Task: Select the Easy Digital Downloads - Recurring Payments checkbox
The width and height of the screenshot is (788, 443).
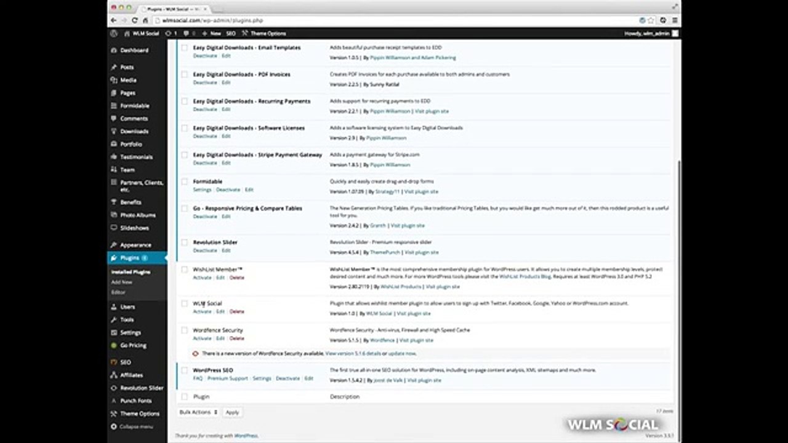Action: point(184,101)
